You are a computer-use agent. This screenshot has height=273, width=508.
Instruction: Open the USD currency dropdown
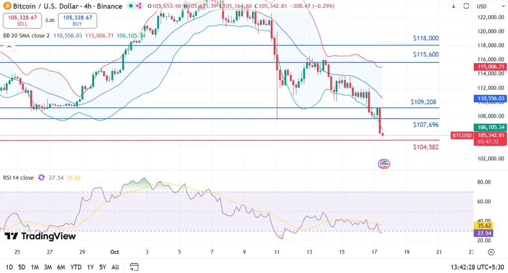[x=482, y=6]
